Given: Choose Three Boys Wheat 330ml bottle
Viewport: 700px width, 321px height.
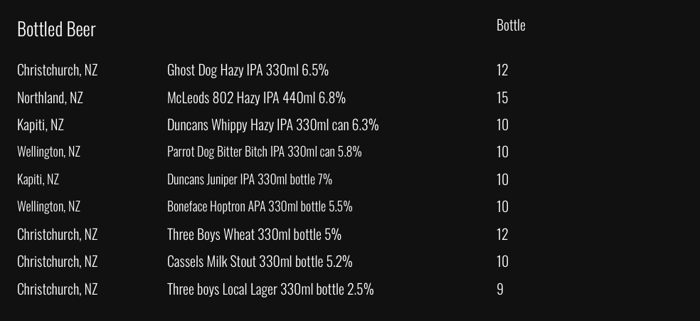Looking at the screenshot, I should pos(254,234).
